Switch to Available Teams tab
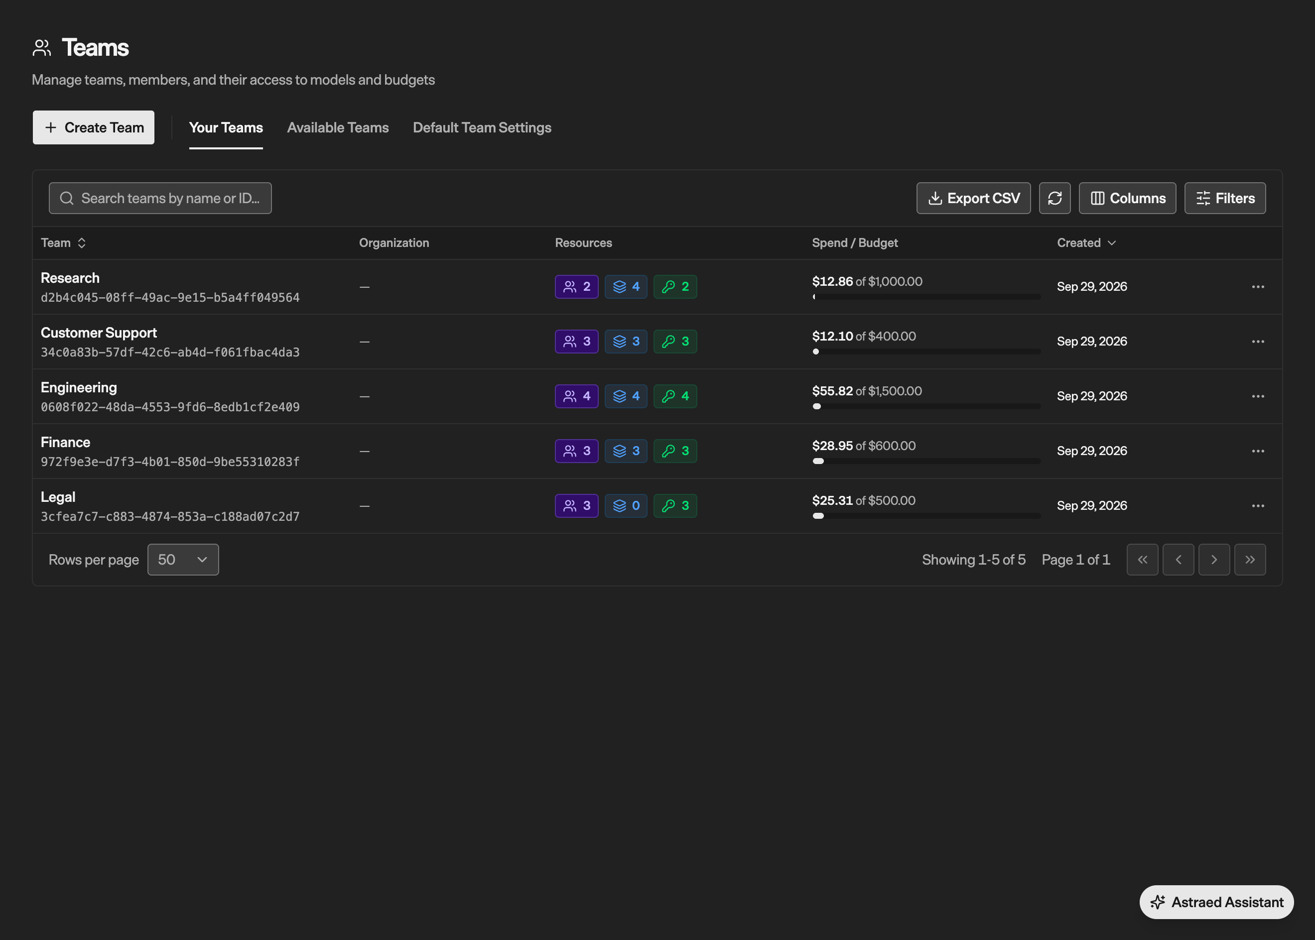Image resolution: width=1315 pixels, height=940 pixels. (x=338, y=128)
